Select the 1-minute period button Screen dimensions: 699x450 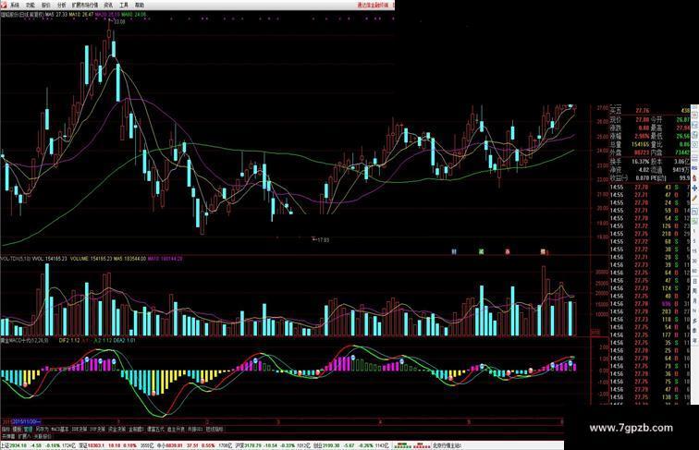tap(694, 231)
